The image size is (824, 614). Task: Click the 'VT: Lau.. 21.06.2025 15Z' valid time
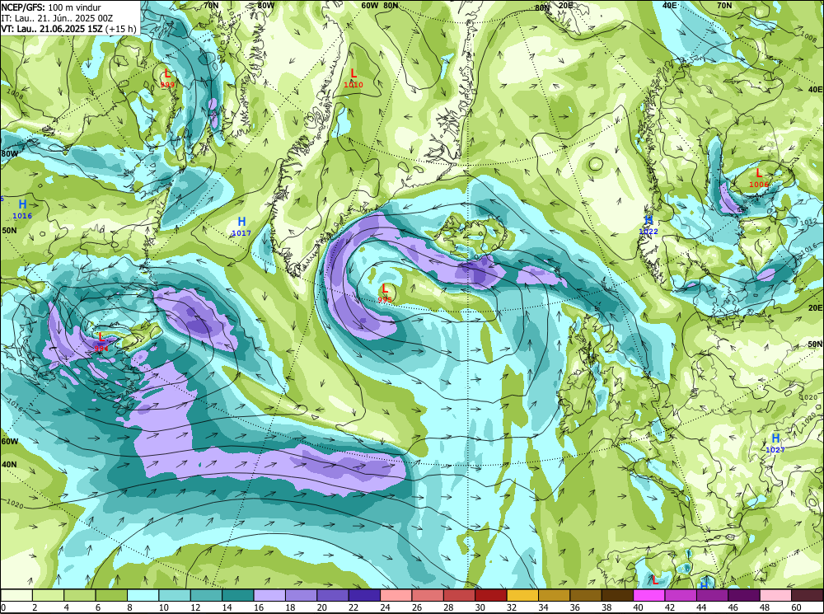point(51,28)
